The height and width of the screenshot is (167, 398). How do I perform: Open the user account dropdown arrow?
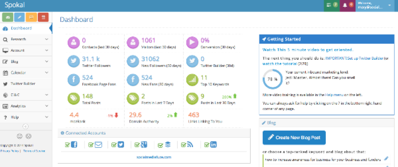[390, 6]
